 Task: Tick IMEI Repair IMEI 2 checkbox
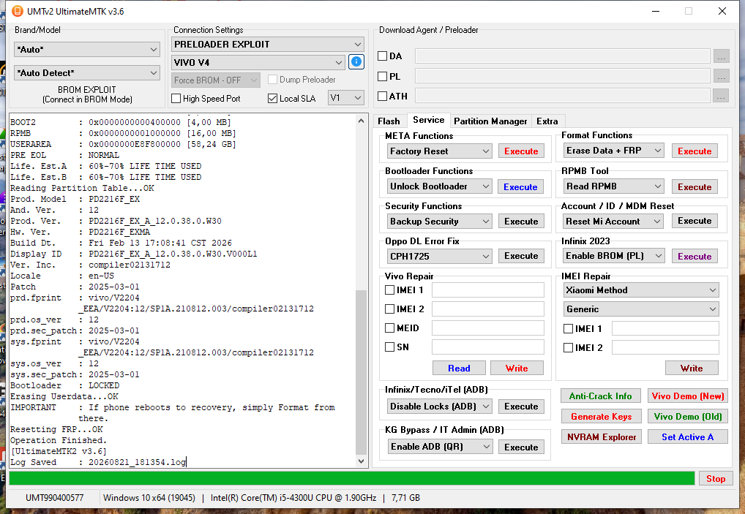click(568, 347)
